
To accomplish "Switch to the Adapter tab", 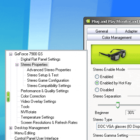I will click(128, 31).
